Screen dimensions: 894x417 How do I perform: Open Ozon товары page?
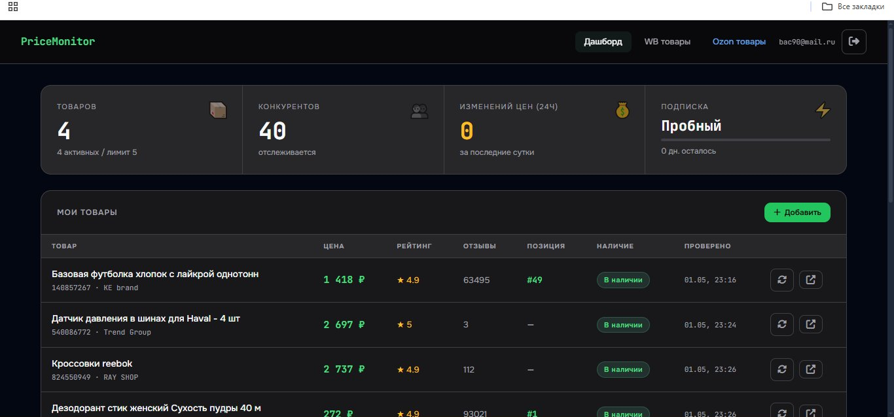pos(739,42)
